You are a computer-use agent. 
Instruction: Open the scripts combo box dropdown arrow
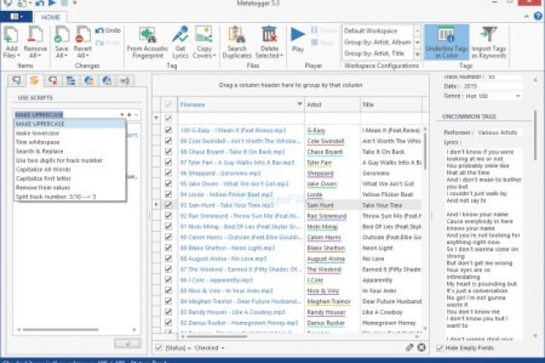tap(122, 114)
